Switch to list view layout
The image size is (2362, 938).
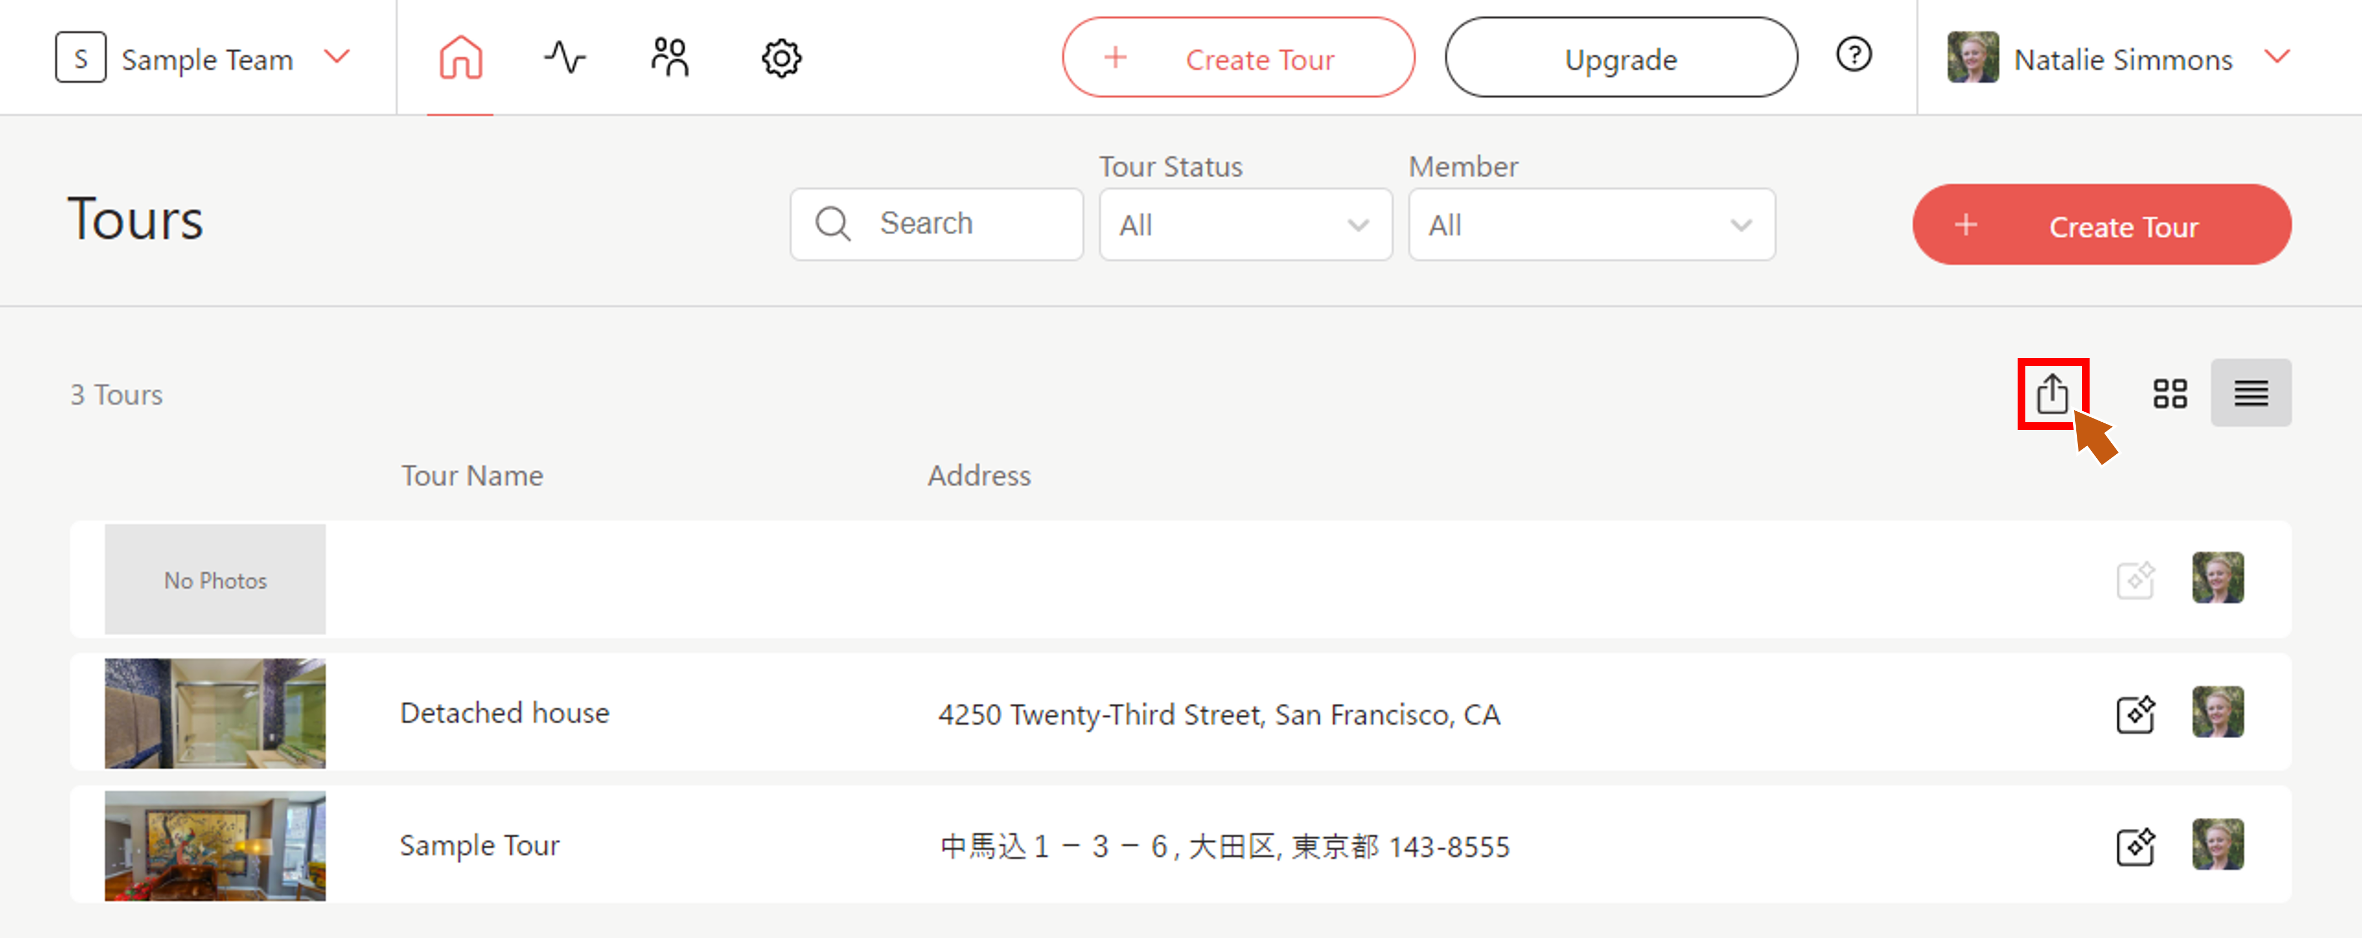(2251, 392)
